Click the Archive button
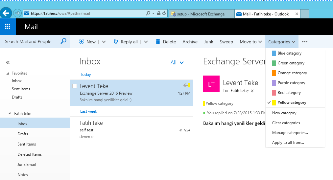The image size is (333, 180). tap(190, 42)
